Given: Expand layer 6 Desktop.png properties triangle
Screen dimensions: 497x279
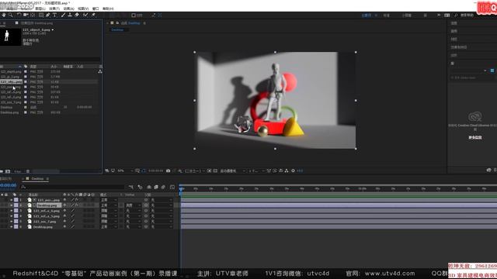Looking at the screenshot, I should pyautogui.click(x=12, y=227).
